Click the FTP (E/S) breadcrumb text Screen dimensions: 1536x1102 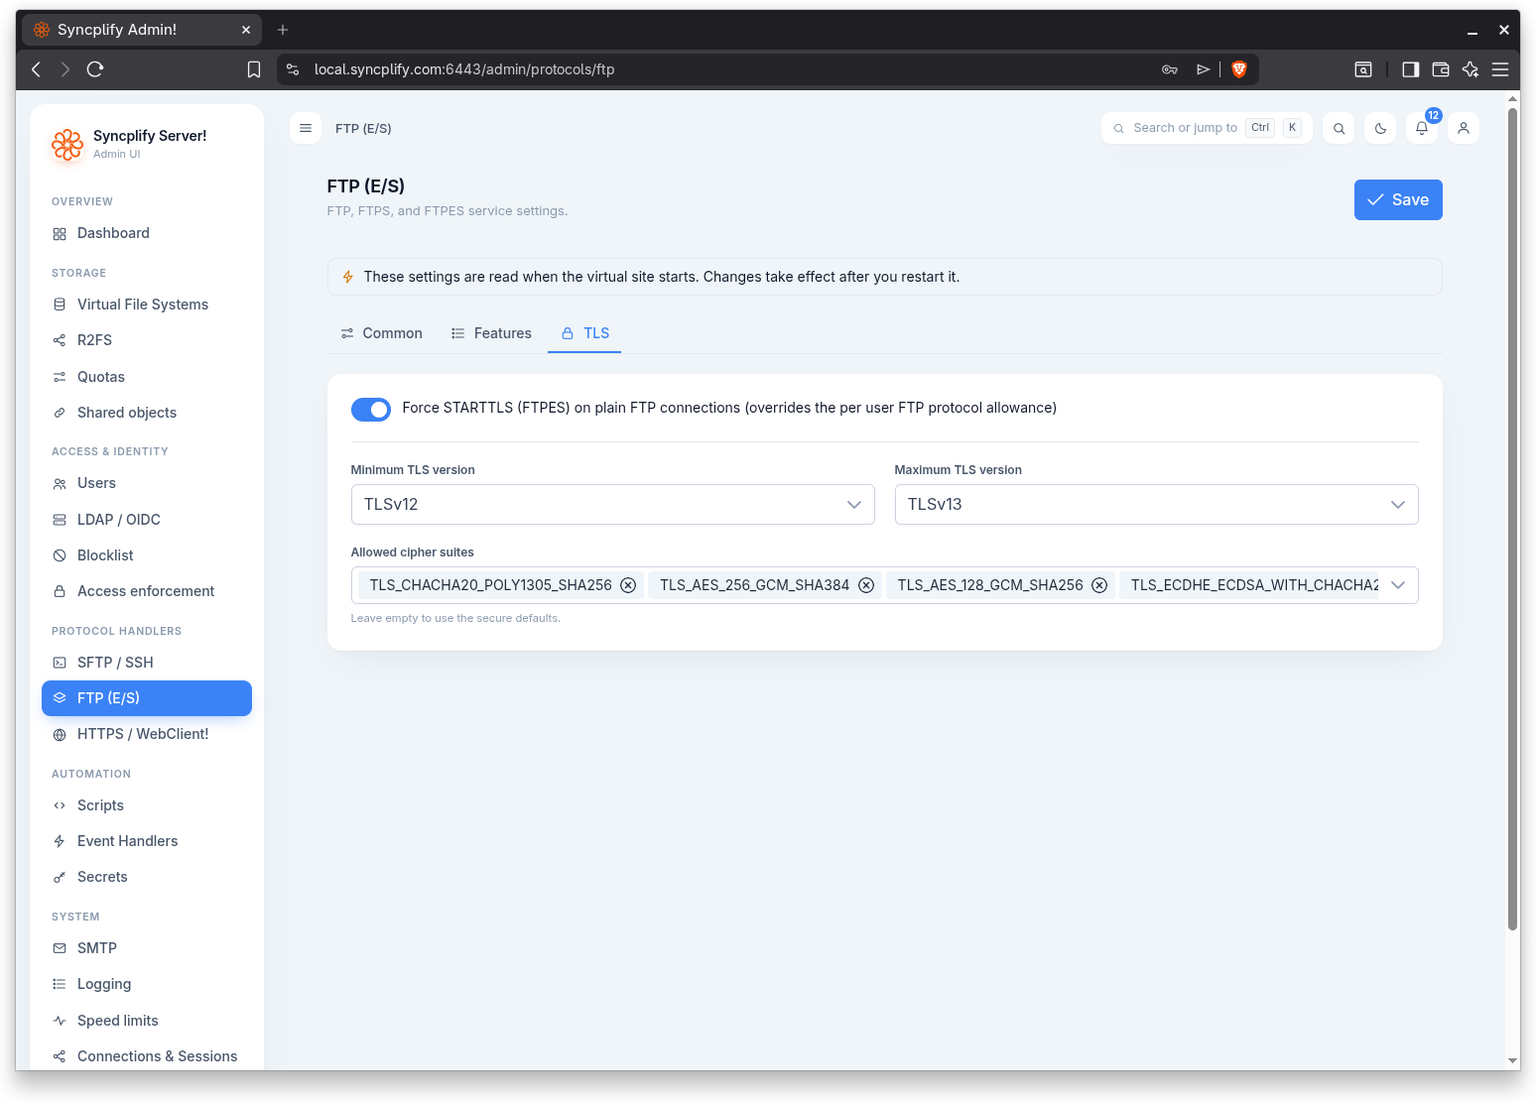[x=363, y=129]
